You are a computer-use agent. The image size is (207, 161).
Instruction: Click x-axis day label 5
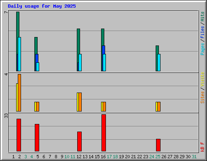pos(38,157)
